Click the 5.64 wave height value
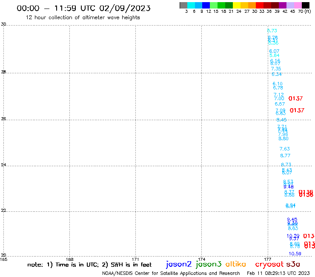The width and height of the screenshot is (315, 277). [275, 55]
